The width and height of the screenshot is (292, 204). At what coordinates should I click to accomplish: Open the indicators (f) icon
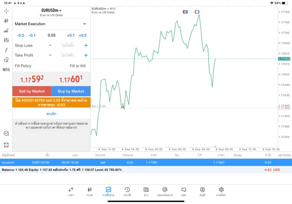6,50
